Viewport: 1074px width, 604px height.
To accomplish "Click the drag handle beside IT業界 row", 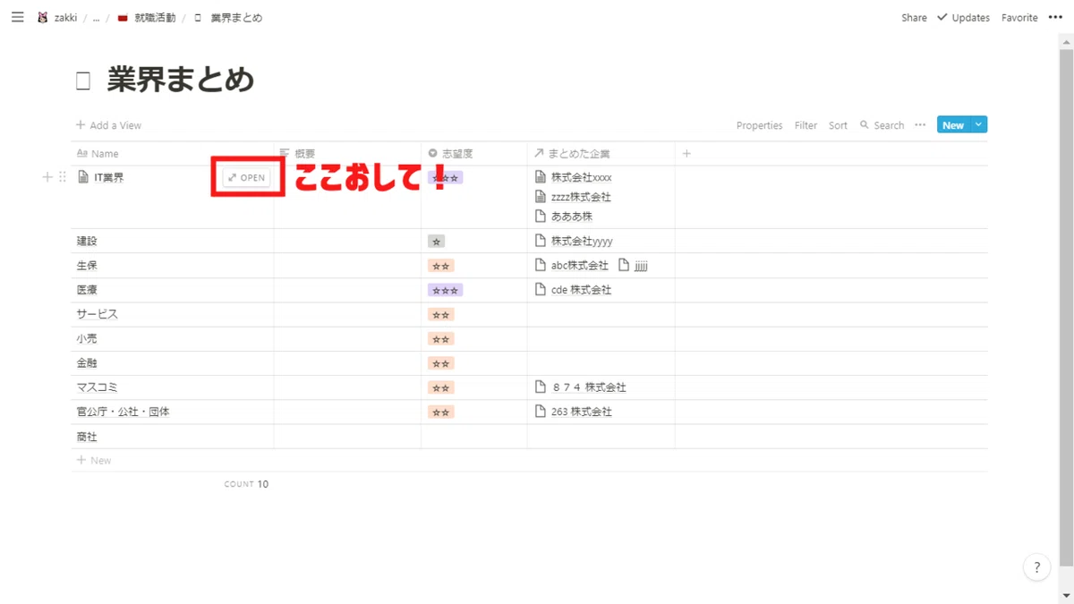I will tap(62, 177).
